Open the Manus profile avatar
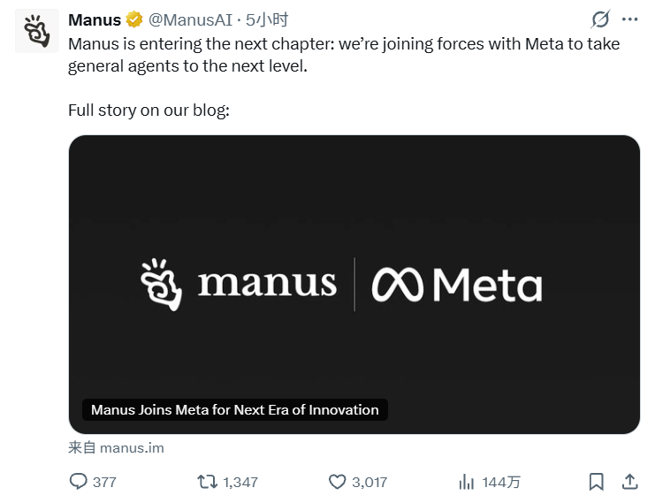Viewport: 655px width, 503px height. [37, 33]
